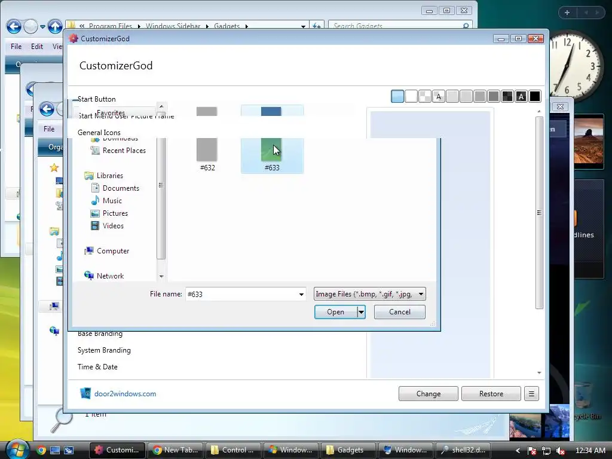Select the #632 gray image file

click(207, 154)
